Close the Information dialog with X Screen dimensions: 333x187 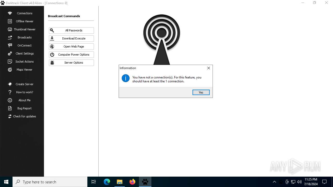click(x=208, y=68)
